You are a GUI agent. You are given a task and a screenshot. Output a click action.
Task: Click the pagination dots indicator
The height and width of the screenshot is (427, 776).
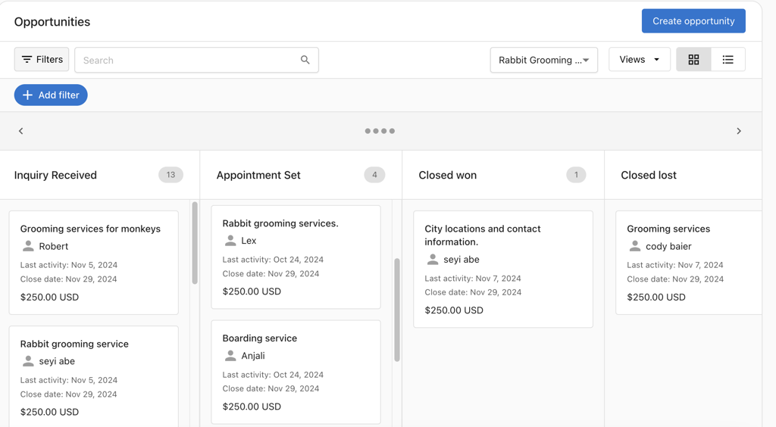pos(380,131)
